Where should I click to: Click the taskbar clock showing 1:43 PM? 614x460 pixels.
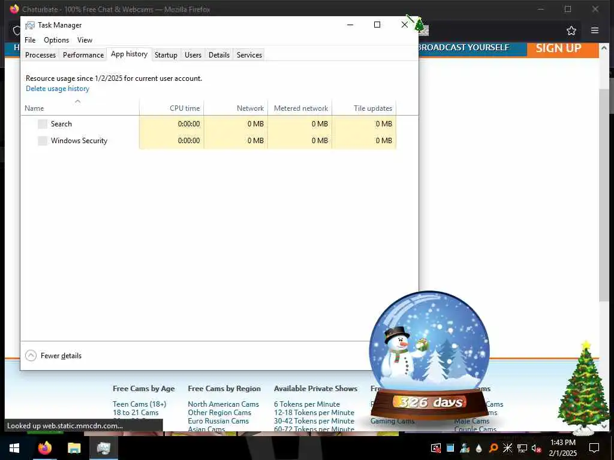tap(562, 448)
